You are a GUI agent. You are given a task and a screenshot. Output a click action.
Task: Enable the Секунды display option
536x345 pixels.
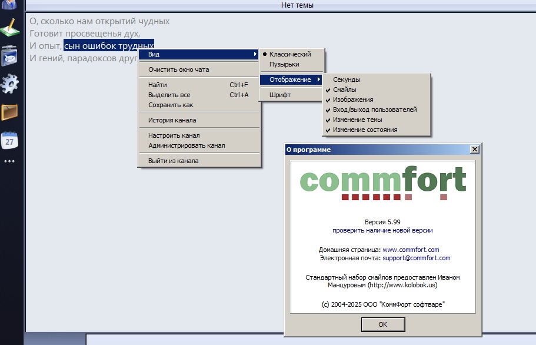pos(347,79)
